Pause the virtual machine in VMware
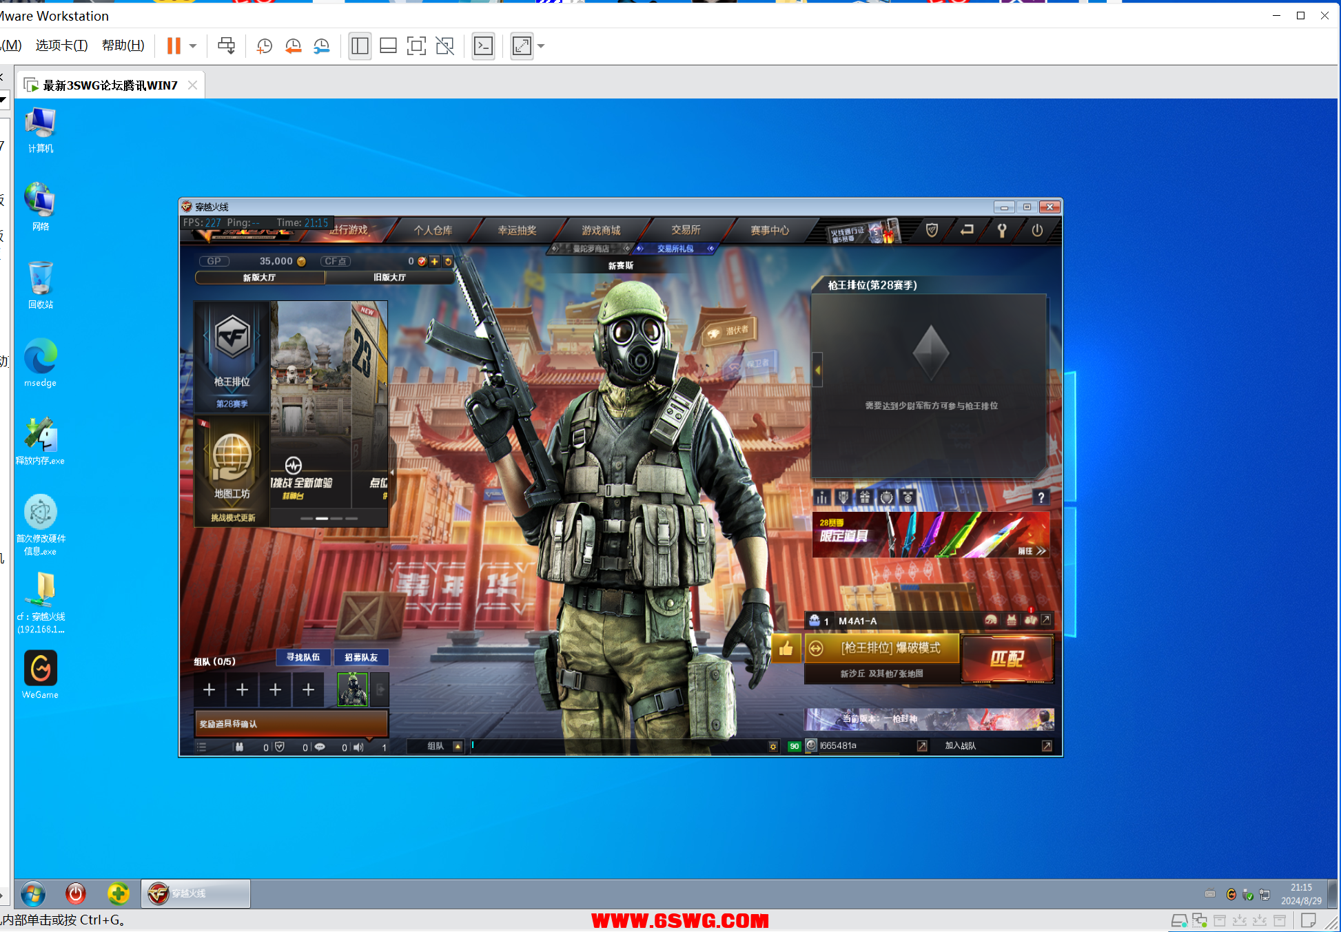The width and height of the screenshot is (1341, 932). (174, 46)
